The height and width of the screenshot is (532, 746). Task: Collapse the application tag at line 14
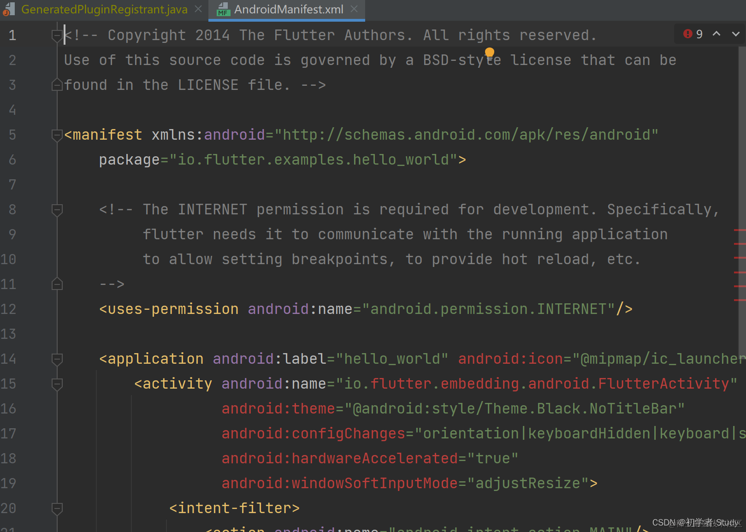pos(57,359)
